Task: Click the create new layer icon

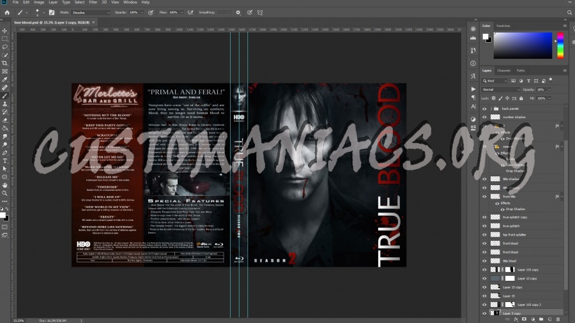Action: point(549,319)
